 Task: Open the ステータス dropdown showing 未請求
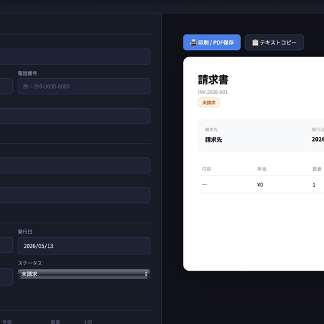point(84,274)
